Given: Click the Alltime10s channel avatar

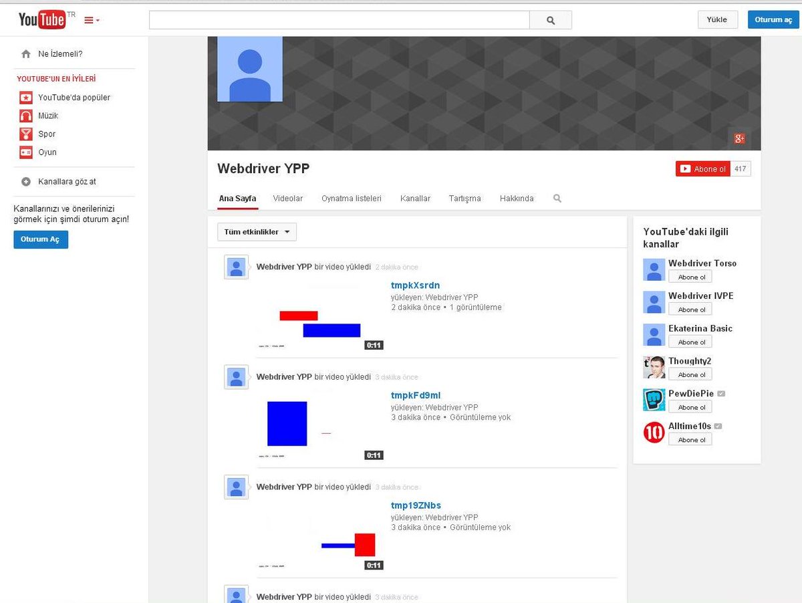Looking at the screenshot, I should 654,433.
